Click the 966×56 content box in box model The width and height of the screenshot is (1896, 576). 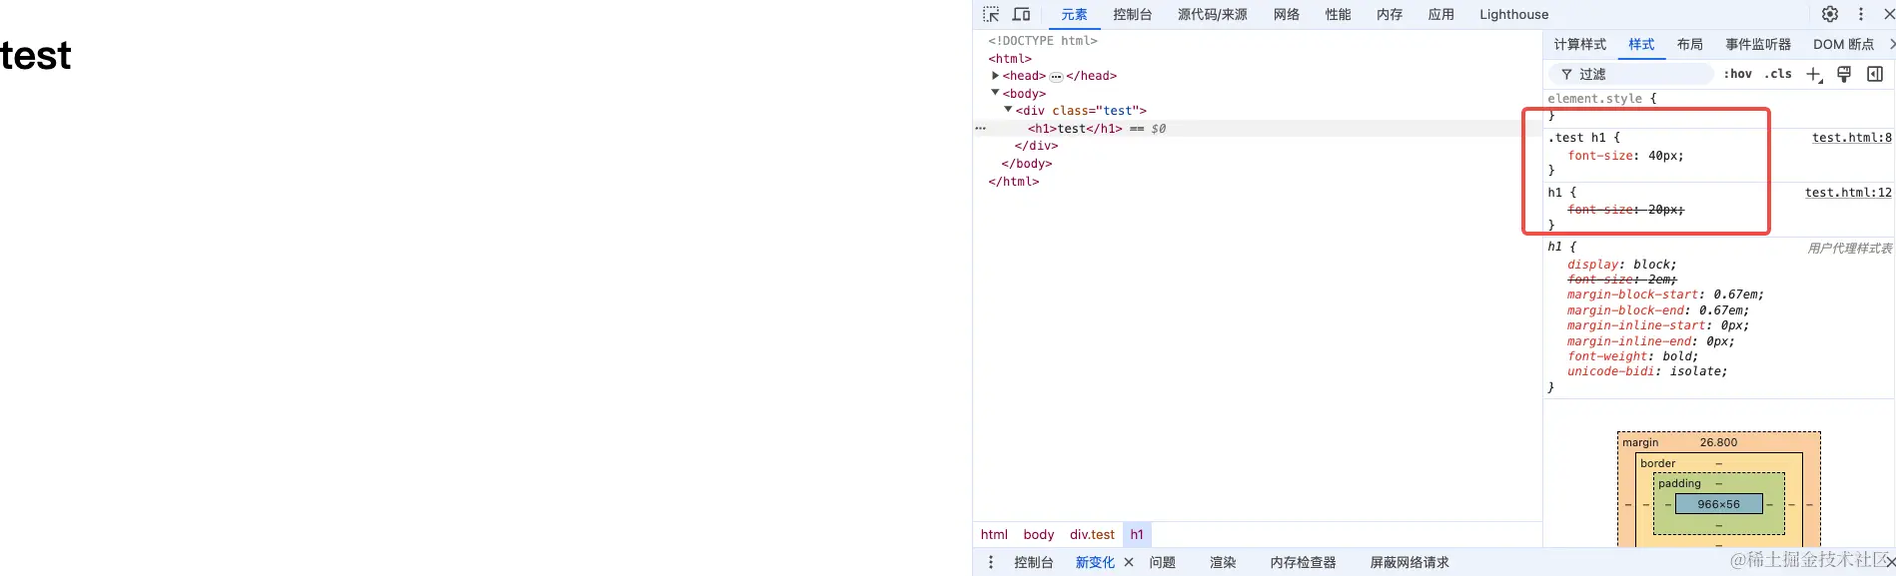click(1718, 504)
